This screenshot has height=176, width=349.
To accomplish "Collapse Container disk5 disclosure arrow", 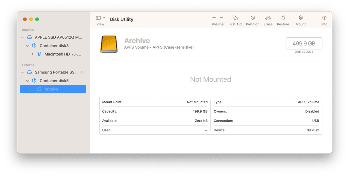I will (28, 81).
